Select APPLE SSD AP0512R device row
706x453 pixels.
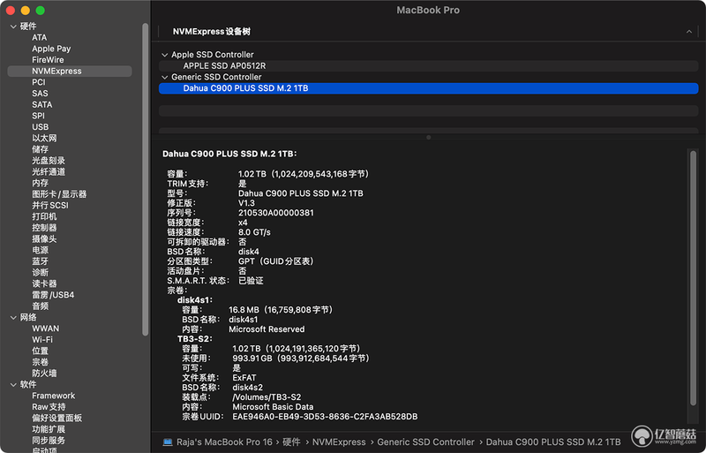pyautogui.click(x=428, y=66)
